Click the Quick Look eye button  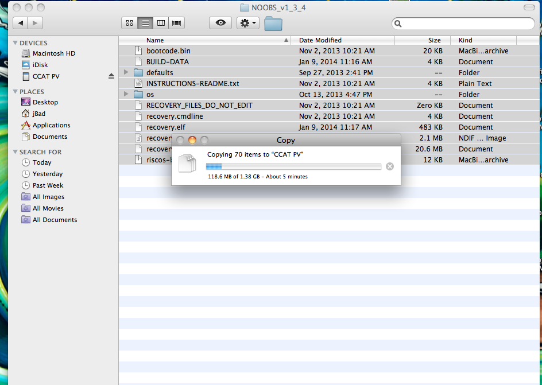point(220,23)
